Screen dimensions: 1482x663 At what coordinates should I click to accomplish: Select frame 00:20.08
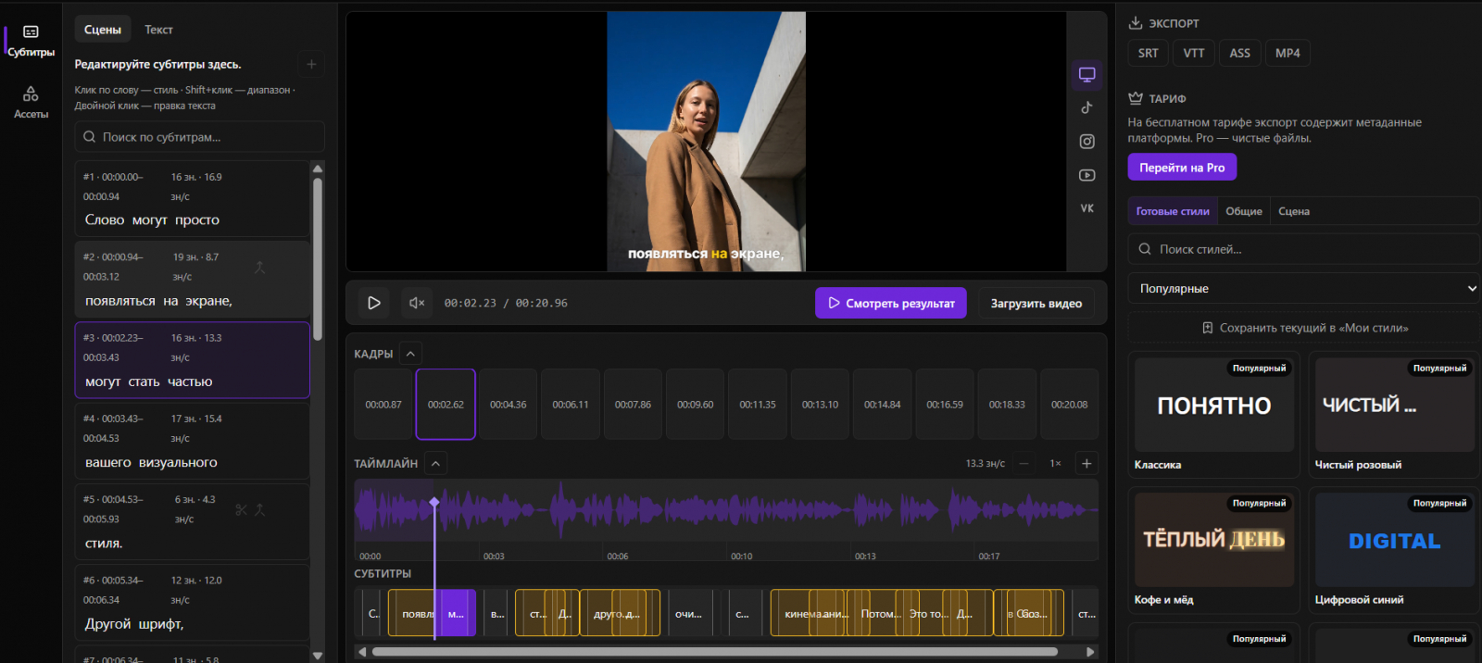pyautogui.click(x=1069, y=405)
